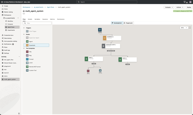Image resolution: width=193 pixels, height=115 pixels.
Task: Collapse the Activity section chevron
Action: click(x=19, y=57)
